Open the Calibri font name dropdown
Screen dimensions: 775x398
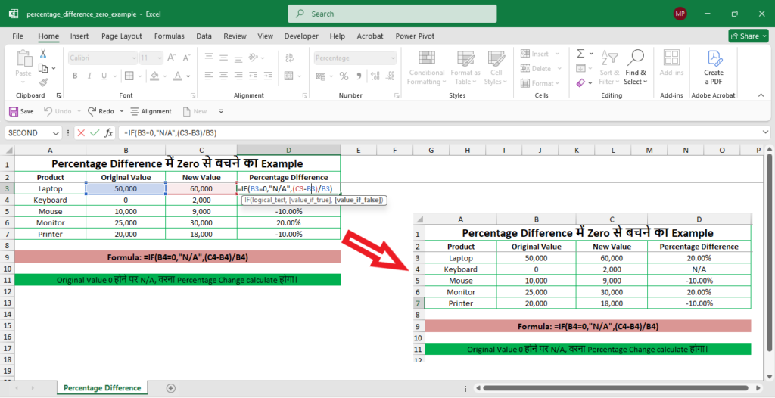(x=134, y=58)
